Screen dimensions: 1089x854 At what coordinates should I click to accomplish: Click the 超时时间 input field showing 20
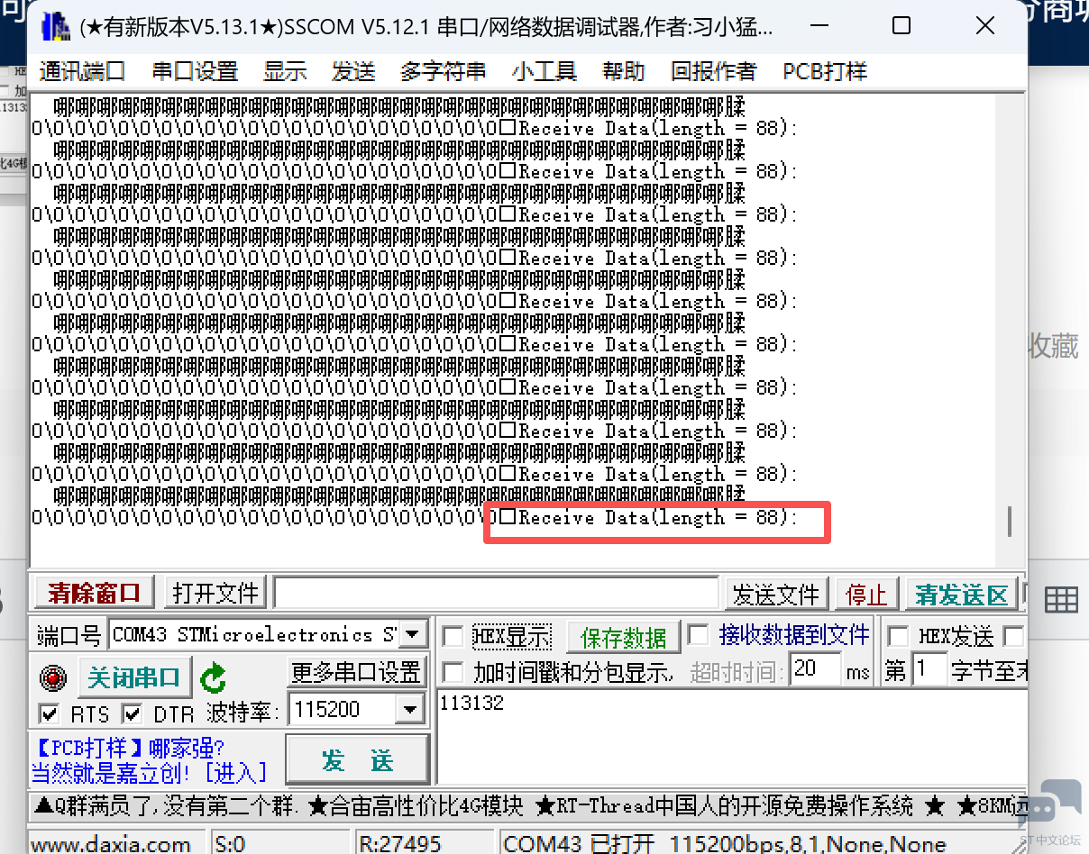814,669
